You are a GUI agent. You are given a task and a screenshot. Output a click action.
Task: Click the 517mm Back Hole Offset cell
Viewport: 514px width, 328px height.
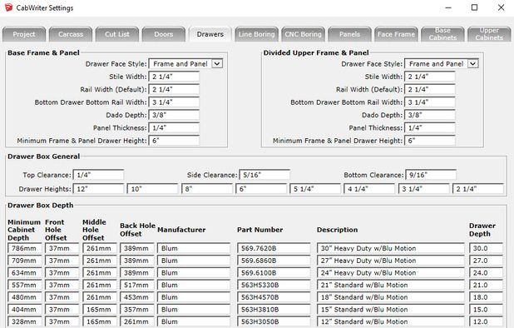tap(137, 285)
